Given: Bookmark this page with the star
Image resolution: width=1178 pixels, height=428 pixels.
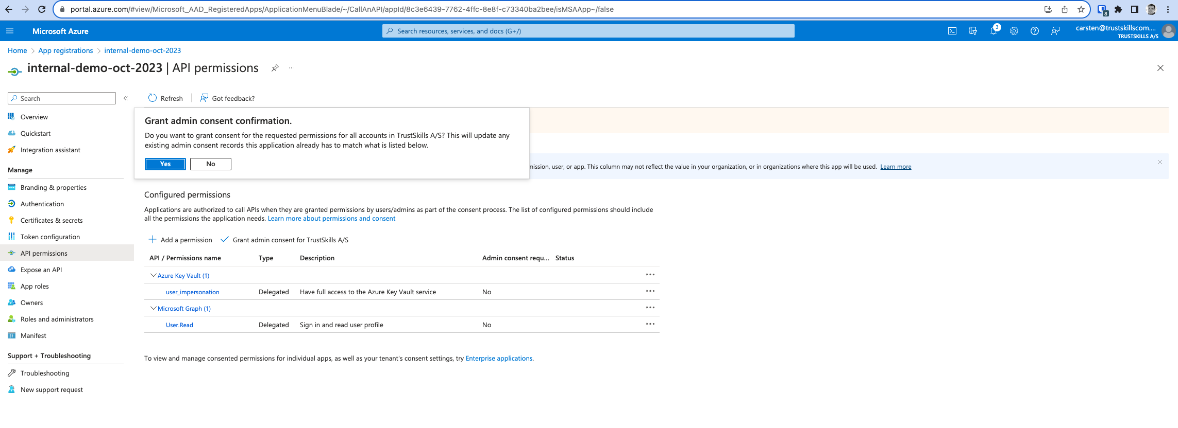Looking at the screenshot, I should click(x=1081, y=9).
